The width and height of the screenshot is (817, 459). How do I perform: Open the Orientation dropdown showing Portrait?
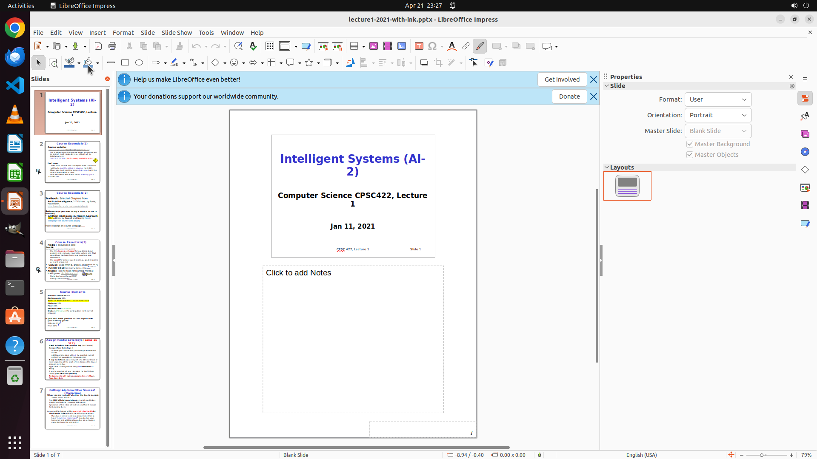click(718, 115)
